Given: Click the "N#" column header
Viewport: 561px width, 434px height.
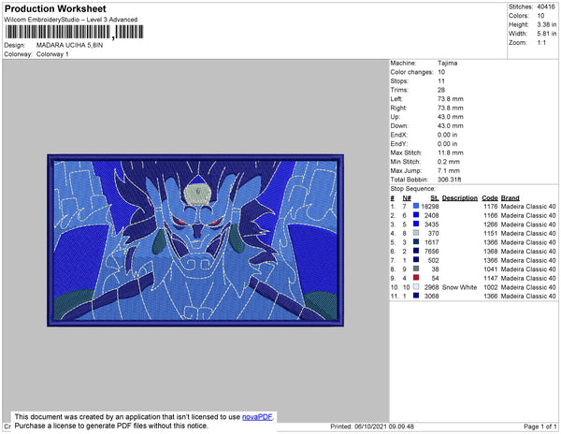Looking at the screenshot, I should (x=407, y=198).
